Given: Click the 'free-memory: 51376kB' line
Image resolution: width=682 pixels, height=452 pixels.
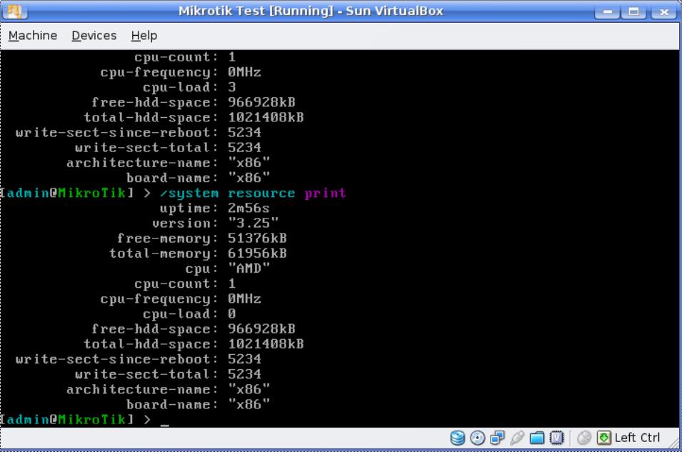Looking at the screenshot, I should (x=202, y=238).
